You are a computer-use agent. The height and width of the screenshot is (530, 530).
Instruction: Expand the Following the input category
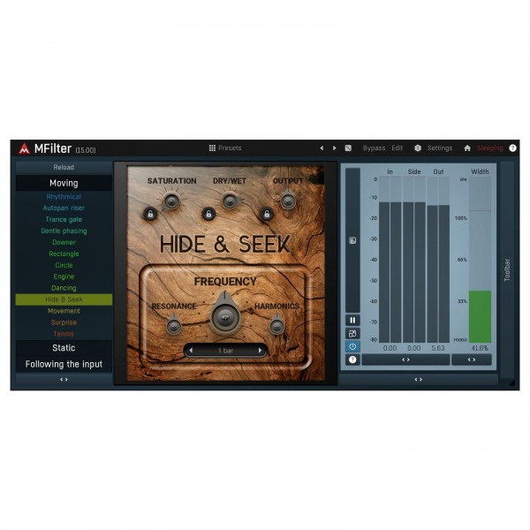(x=64, y=364)
